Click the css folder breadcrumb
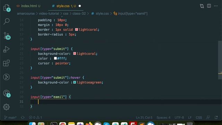Image resolution: width=222 pixels, height=125 pixels. point(66,14)
